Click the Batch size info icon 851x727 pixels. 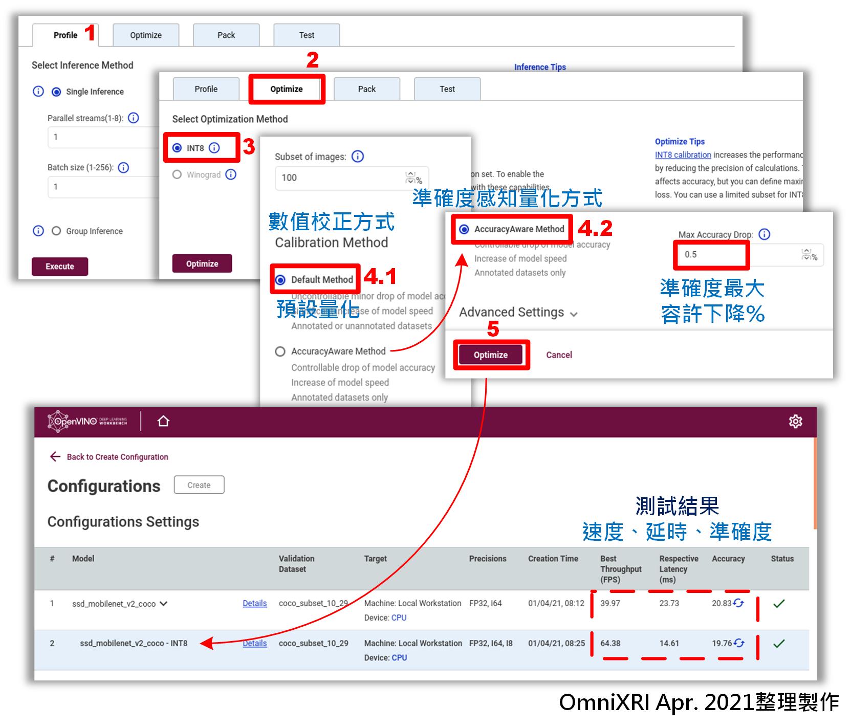[x=123, y=167]
